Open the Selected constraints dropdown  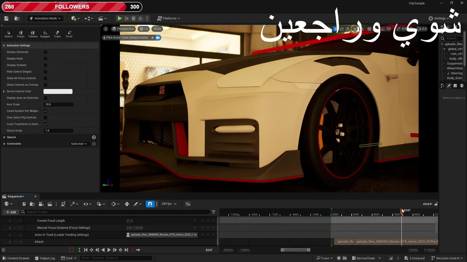(x=79, y=144)
